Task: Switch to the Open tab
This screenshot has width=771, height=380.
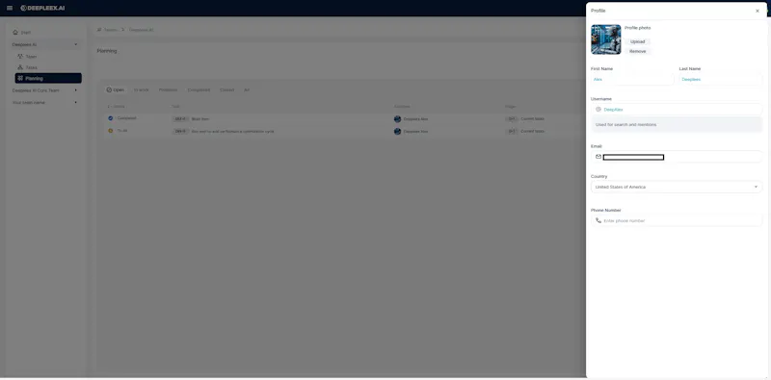Action: click(x=116, y=89)
